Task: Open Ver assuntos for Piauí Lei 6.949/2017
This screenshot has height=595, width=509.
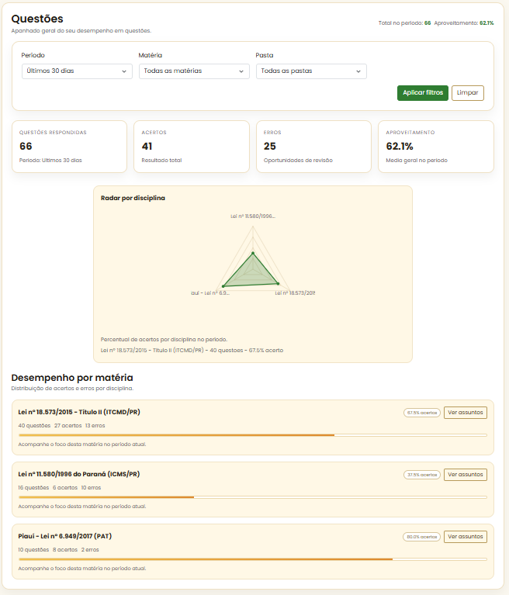Action: tap(465, 537)
